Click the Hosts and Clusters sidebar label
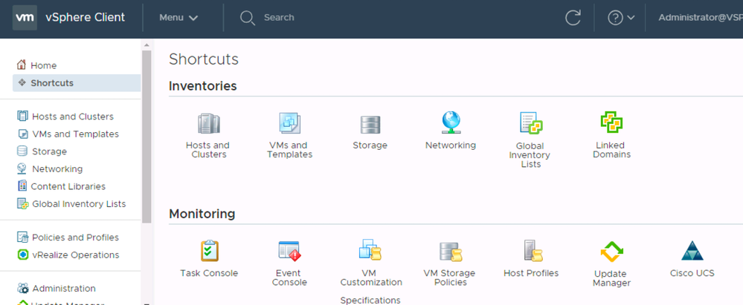 tap(73, 117)
